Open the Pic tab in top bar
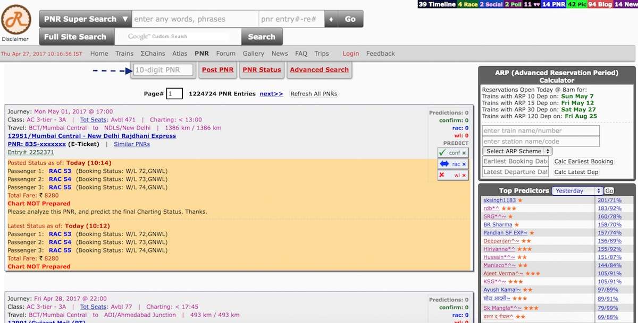Image resolution: width=638 pixels, height=323 pixels. (577, 4)
